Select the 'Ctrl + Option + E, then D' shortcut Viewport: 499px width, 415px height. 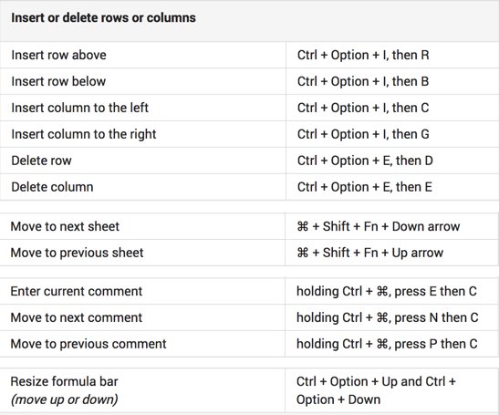[x=365, y=161]
